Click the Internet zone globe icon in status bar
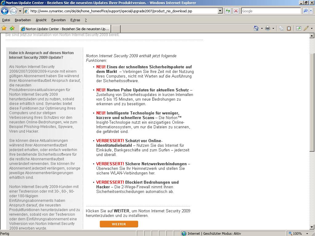The width and height of the screenshot is (315, 236). pyautogui.click(x=184, y=234)
